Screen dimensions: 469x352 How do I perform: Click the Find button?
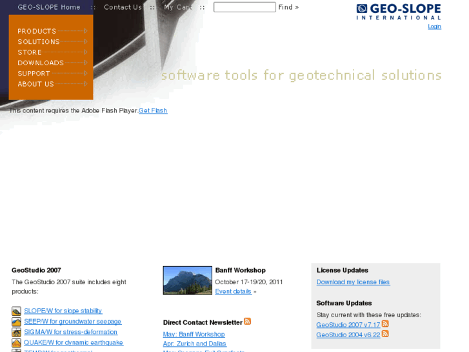click(288, 7)
